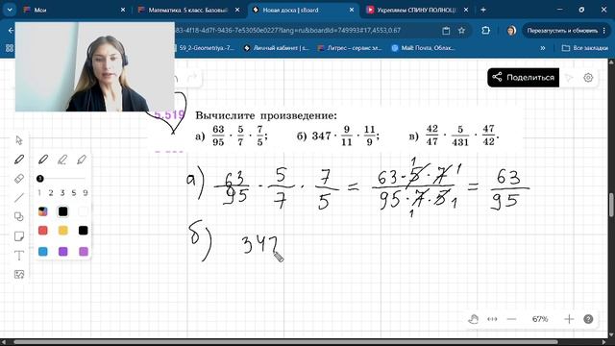Close the Математика 5 класс tab

[x=237, y=10]
